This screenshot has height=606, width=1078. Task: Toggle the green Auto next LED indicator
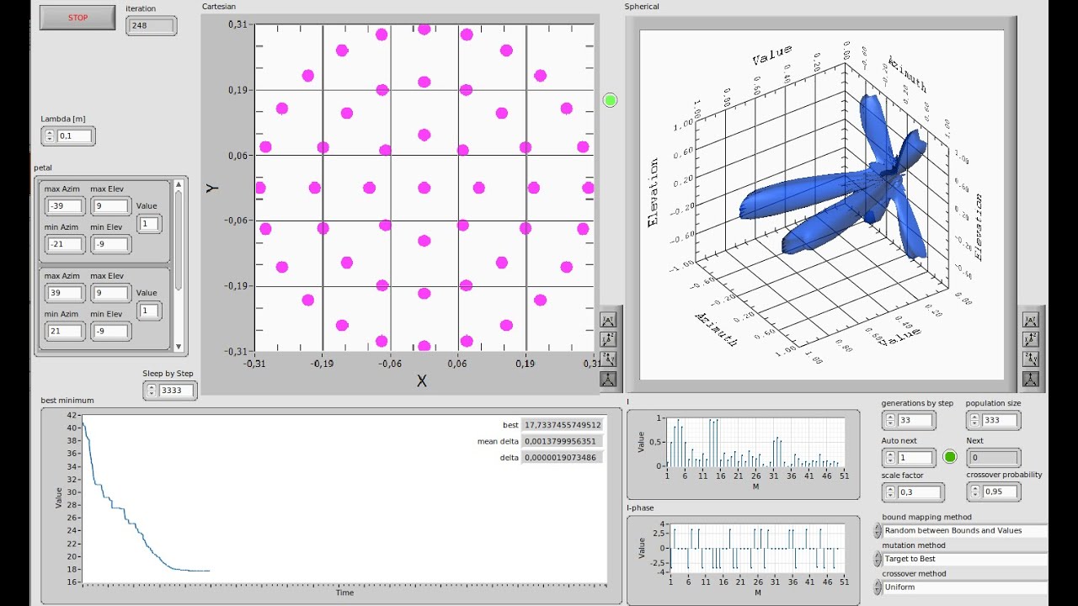click(950, 457)
